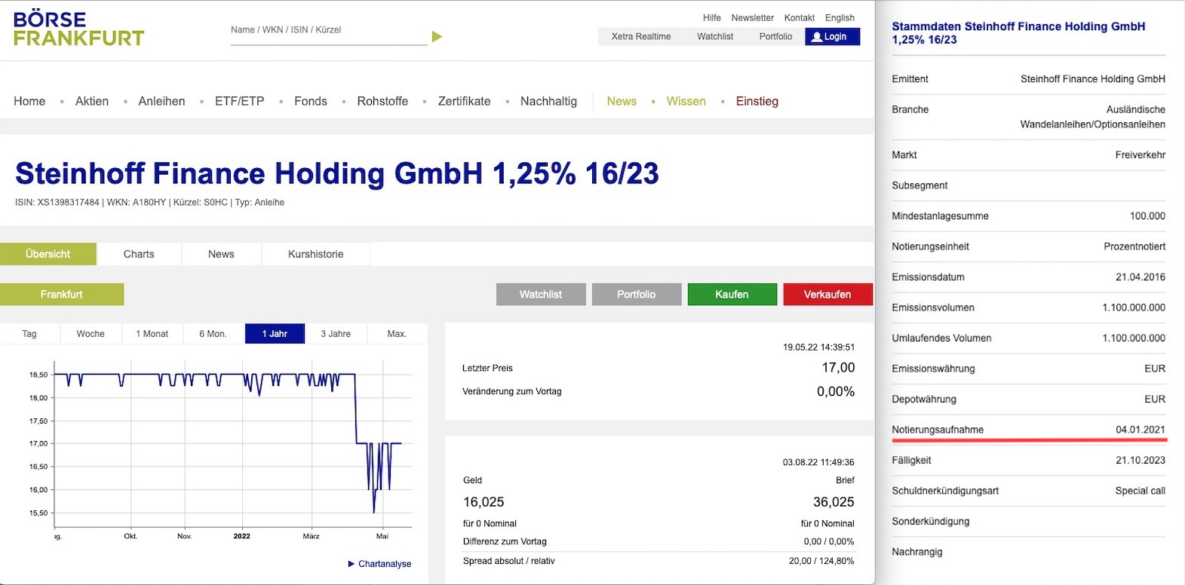Open the News menu in main navigation
The height and width of the screenshot is (585, 1185).
[622, 101]
